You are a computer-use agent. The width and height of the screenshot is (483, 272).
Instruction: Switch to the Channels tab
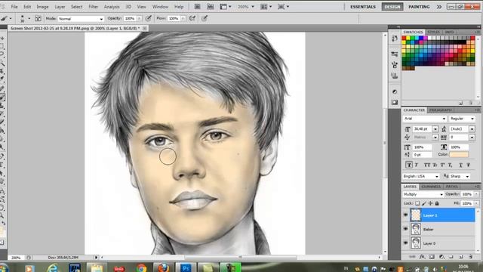pyautogui.click(x=431, y=187)
